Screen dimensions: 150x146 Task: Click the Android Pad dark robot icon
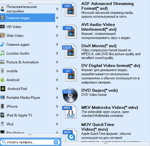tap(3, 88)
